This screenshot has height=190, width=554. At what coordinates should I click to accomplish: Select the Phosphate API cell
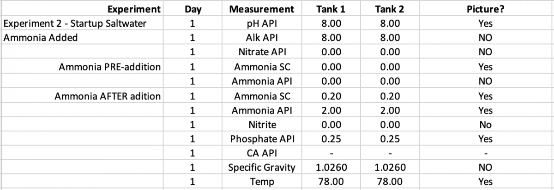(x=261, y=139)
